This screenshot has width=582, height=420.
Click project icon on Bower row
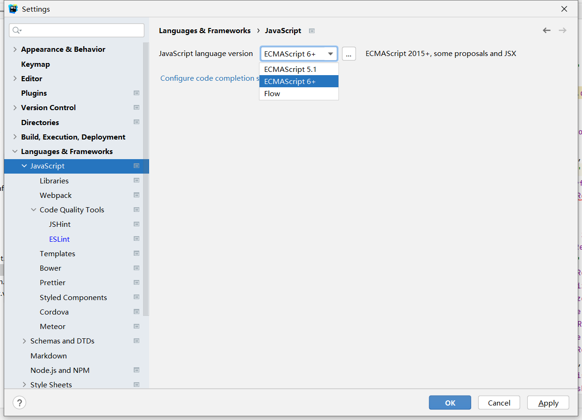tap(137, 268)
